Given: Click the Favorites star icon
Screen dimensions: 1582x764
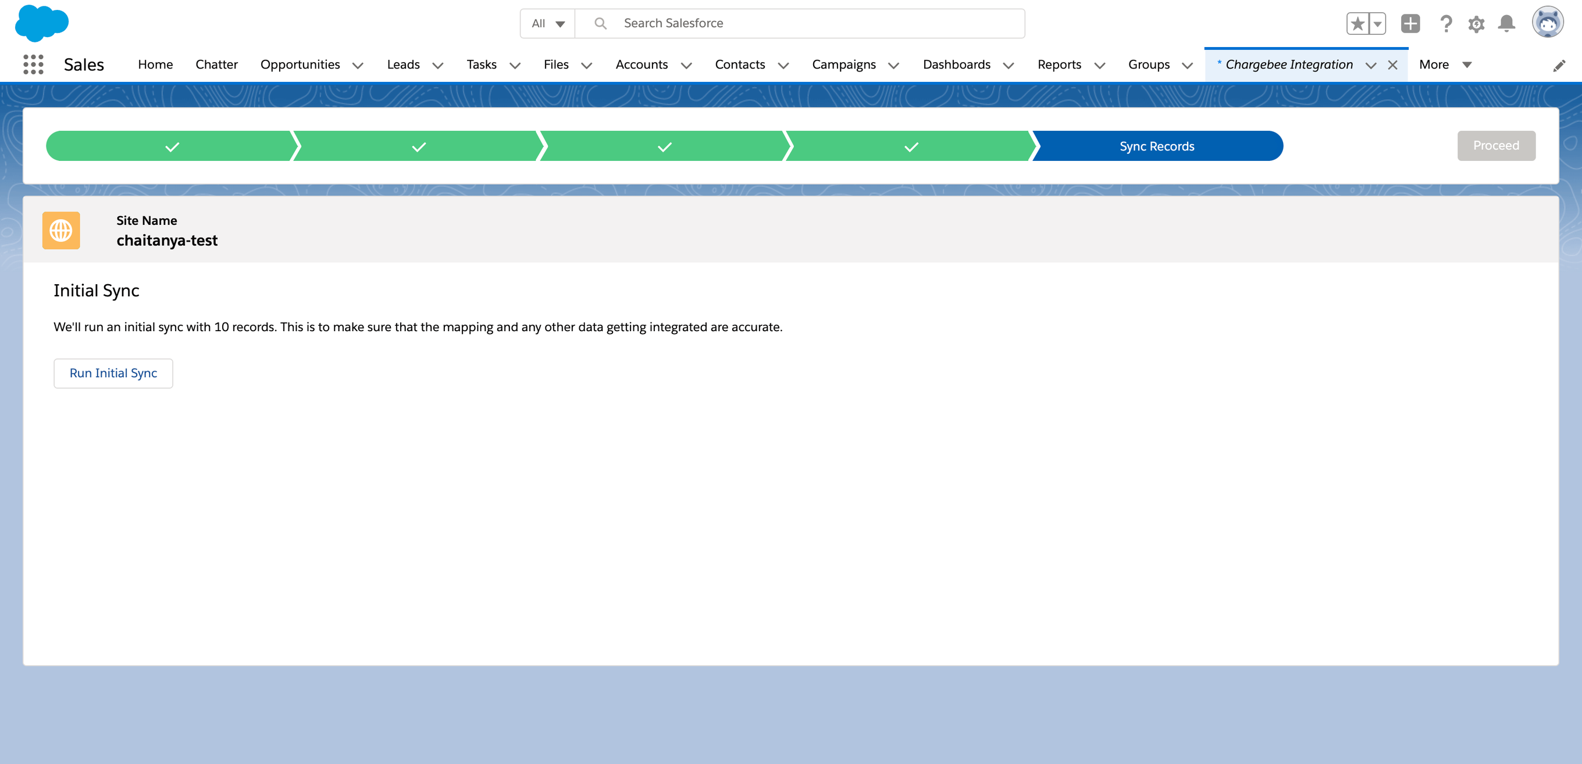Looking at the screenshot, I should (1357, 24).
